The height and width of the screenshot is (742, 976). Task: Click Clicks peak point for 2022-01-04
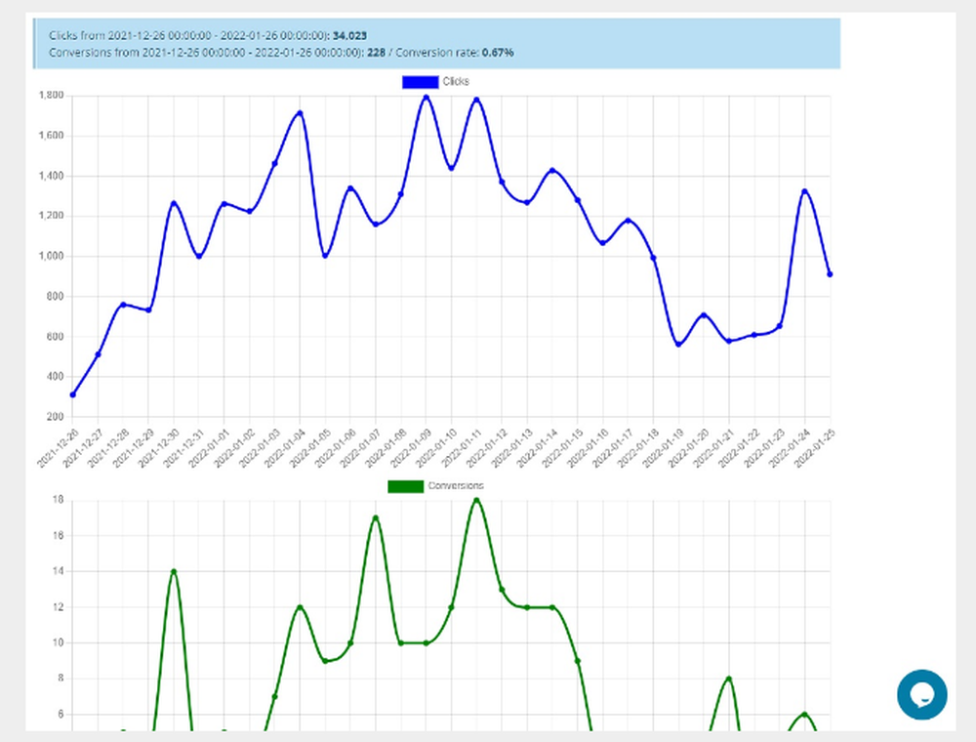point(300,113)
